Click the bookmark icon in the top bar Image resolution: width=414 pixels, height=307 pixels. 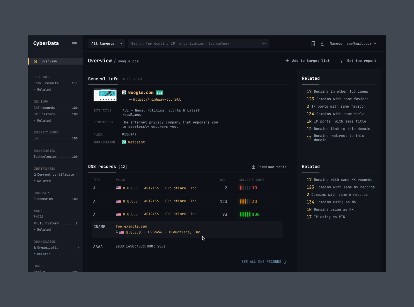coord(313,43)
